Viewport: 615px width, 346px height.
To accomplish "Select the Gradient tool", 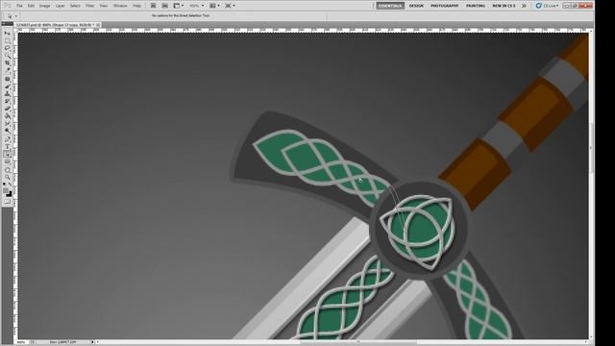I will tap(7, 115).
